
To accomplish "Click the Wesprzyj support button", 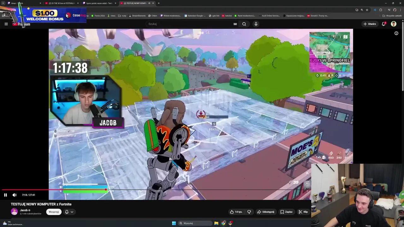I will [x=54, y=212].
